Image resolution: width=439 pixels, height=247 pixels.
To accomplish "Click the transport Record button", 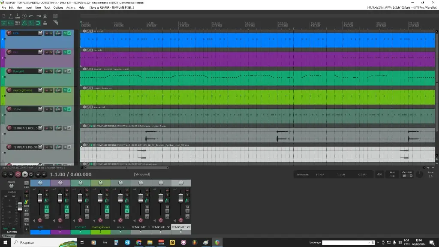I will click(x=18, y=175).
